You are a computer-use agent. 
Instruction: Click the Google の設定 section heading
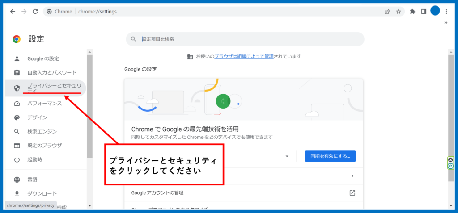[x=140, y=70]
